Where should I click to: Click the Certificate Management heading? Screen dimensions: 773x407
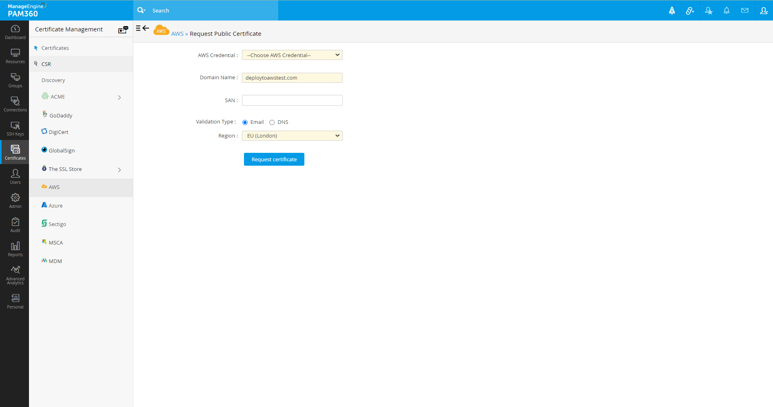pyautogui.click(x=69, y=29)
